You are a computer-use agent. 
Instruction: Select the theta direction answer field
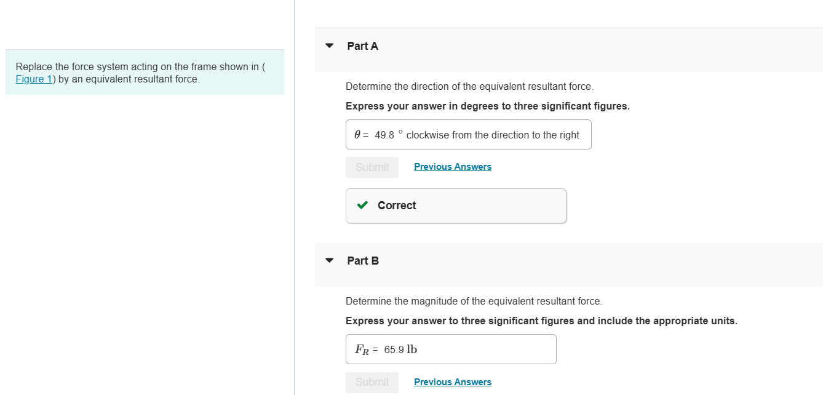click(468, 134)
